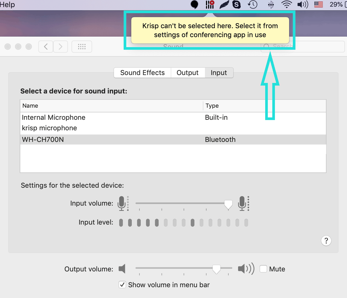Open help with the question mark button
The height and width of the screenshot is (298, 347).
click(326, 241)
